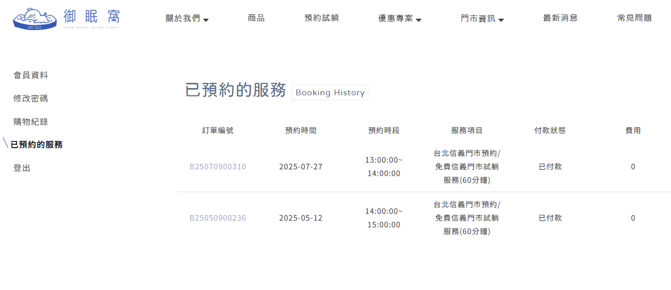Viewport: 671px width, 290px height.
Task: Go to 預約試躺 page
Action: coord(321,18)
